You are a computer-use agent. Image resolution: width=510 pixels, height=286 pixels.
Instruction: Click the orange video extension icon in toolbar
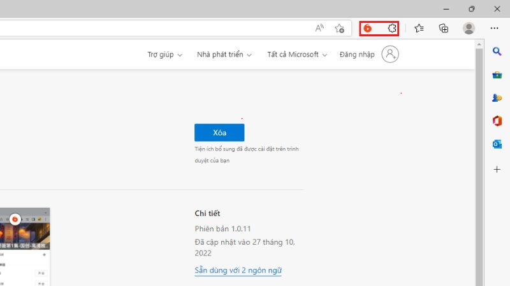(x=368, y=28)
